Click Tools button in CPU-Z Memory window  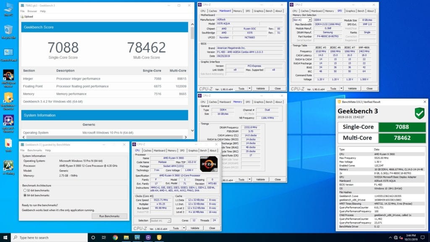(x=241, y=179)
